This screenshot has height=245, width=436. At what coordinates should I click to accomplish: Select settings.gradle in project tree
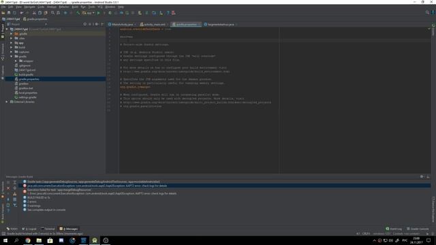point(27,97)
